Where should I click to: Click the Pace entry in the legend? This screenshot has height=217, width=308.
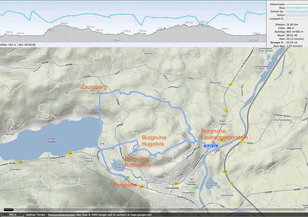282,8
